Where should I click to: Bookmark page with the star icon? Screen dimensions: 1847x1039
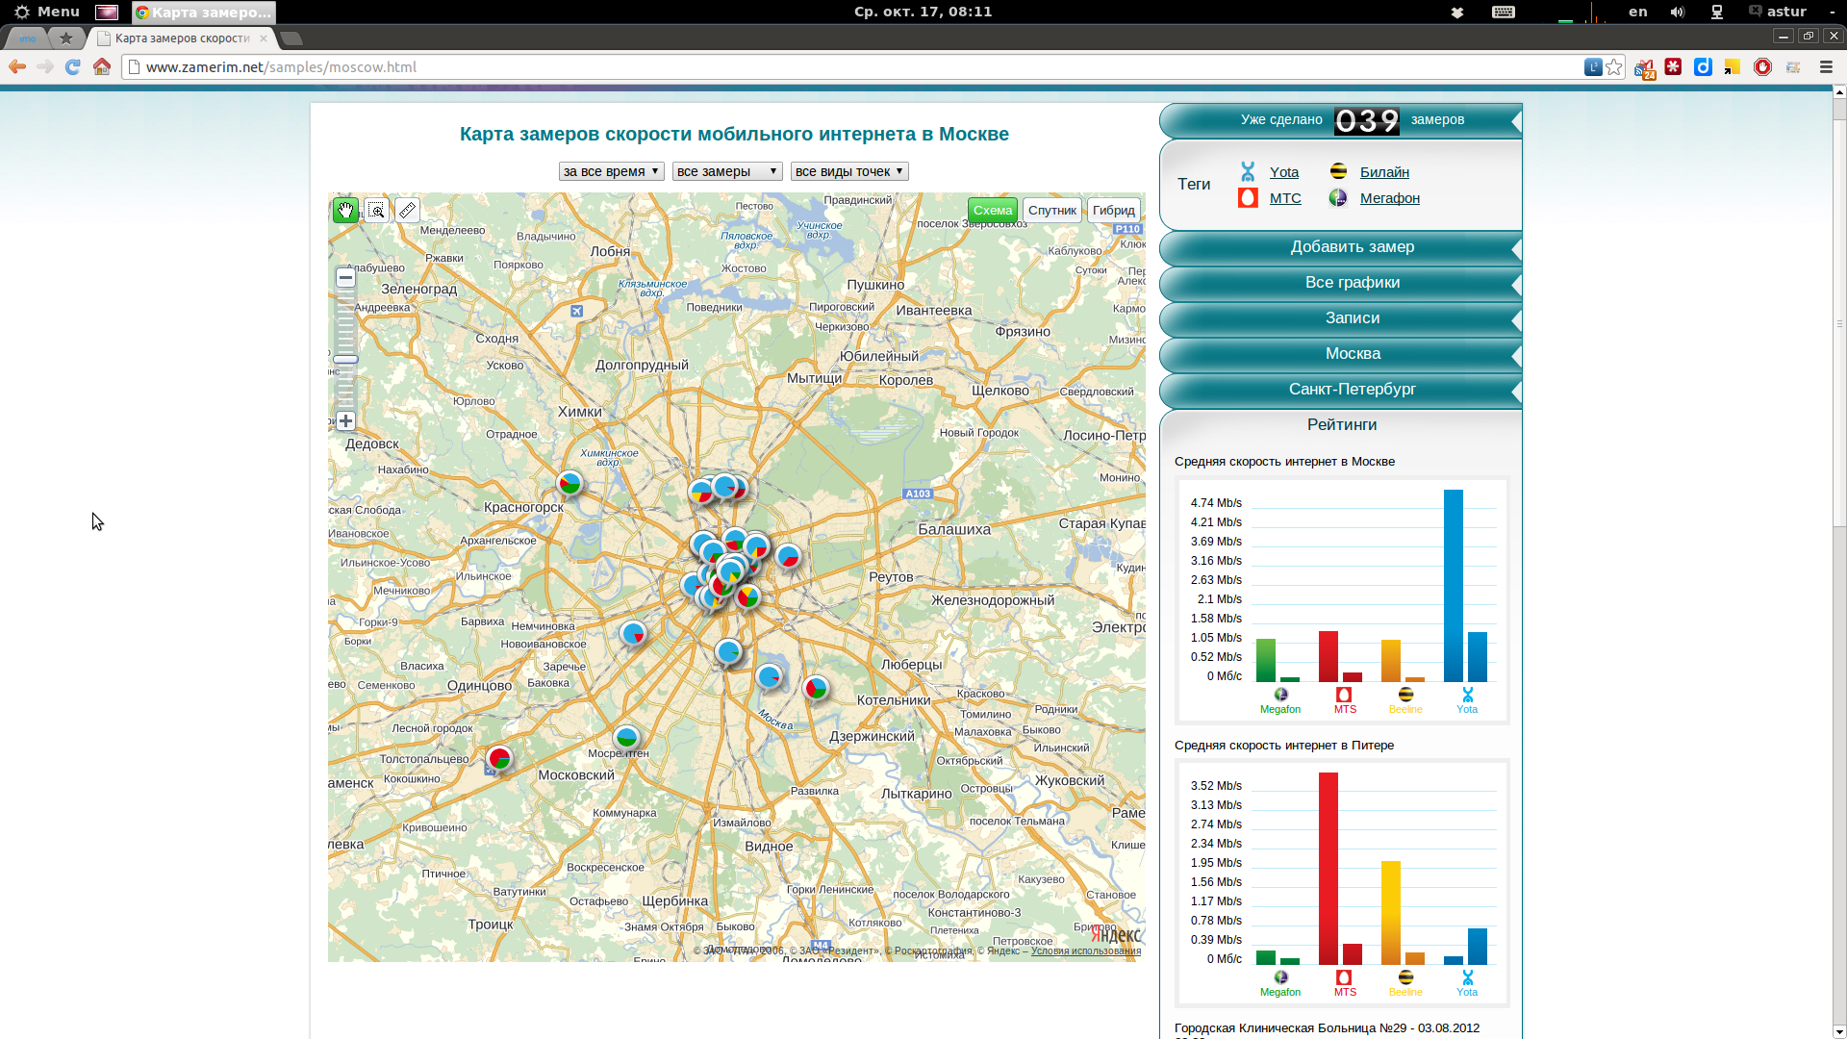click(x=1614, y=66)
